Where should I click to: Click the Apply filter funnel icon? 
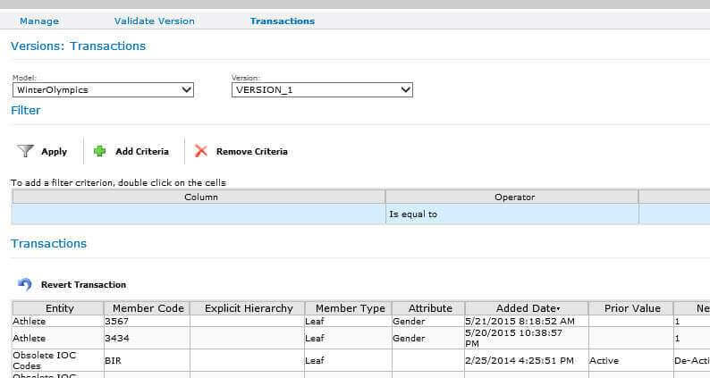25,151
